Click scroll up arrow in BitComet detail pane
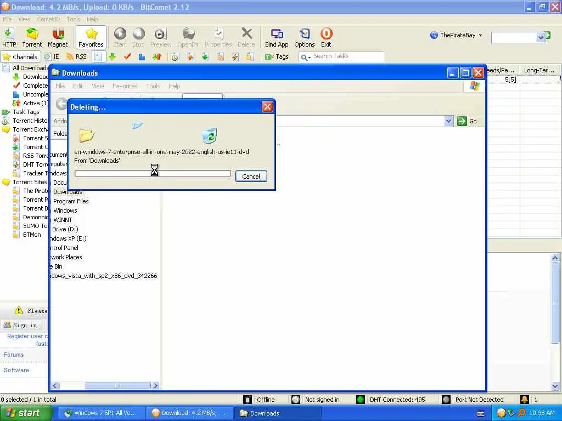 555,258
